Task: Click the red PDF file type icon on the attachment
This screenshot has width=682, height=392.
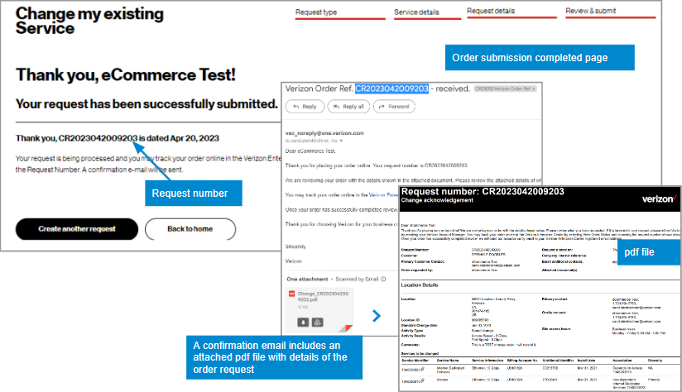Action: pyautogui.click(x=292, y=294)
